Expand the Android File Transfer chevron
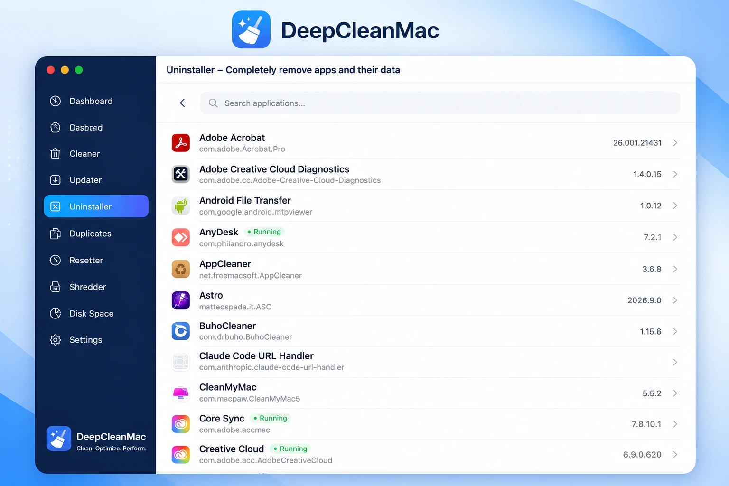729x486 pixels. coord(675,206)
